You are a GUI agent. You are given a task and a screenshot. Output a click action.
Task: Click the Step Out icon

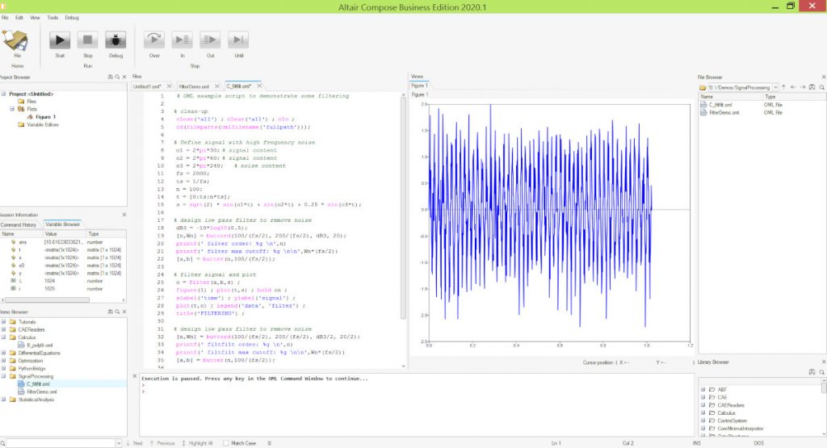[x=210, y=40]
